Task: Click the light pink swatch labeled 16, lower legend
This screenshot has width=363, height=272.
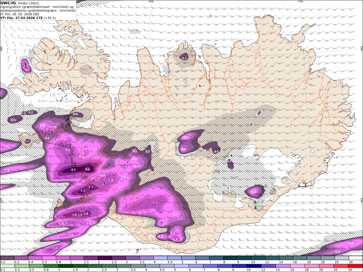Action: pyautogui.click(x=297, y=266)
